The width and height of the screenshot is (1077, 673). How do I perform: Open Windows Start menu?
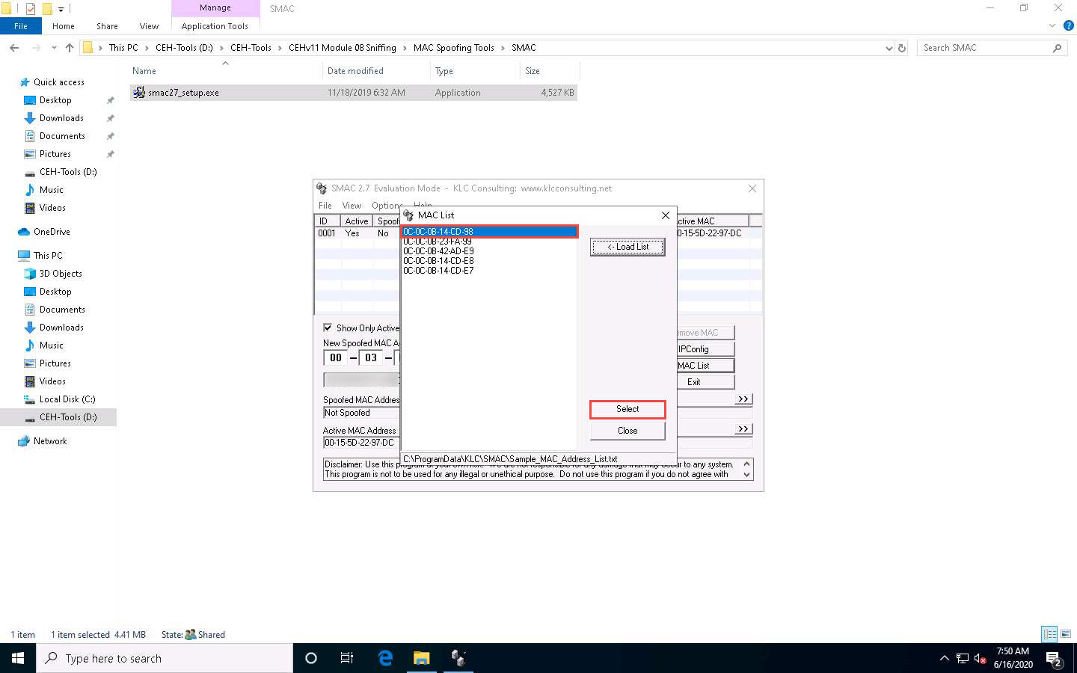(18, 658)
